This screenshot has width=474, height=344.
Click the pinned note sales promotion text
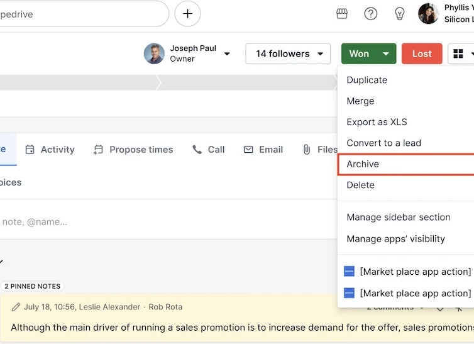(x=243, y=328)
